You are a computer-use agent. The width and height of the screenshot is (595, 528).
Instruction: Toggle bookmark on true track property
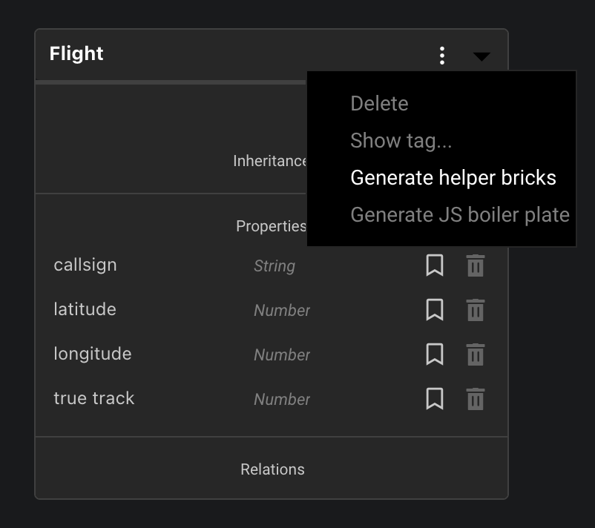click(x=435, y=399)
